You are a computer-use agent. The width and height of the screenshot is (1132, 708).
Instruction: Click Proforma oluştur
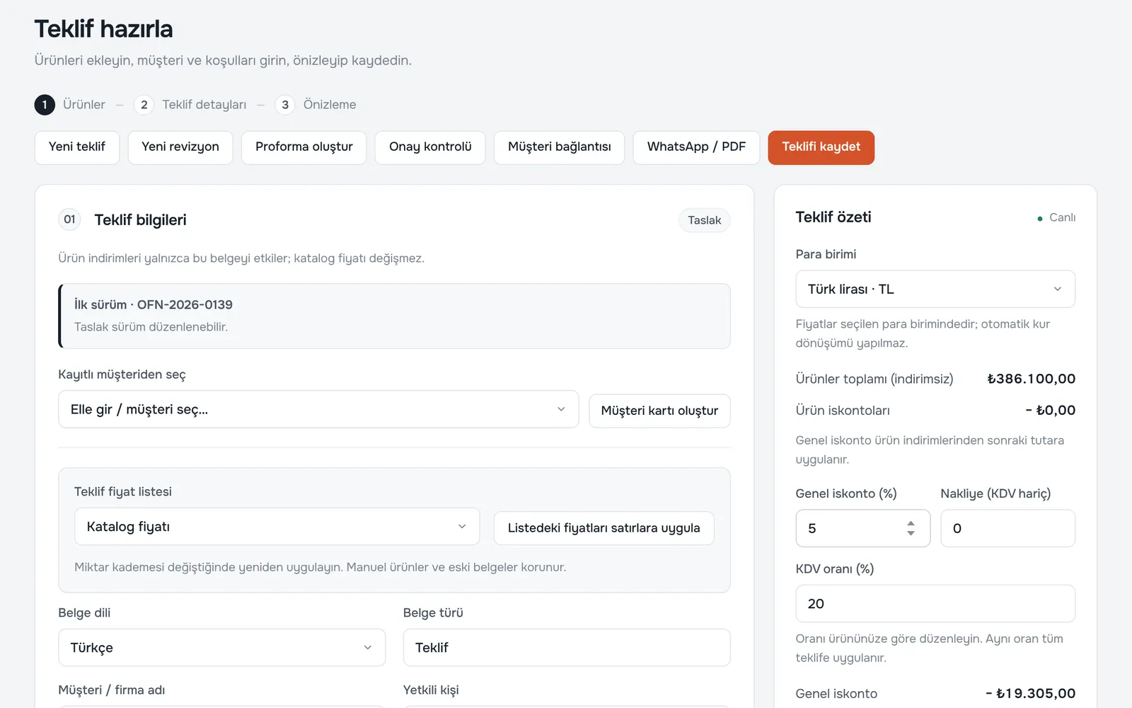click(x=304, y=147)
